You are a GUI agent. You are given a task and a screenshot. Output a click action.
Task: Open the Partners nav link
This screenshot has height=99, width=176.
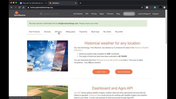pos(110,14)
